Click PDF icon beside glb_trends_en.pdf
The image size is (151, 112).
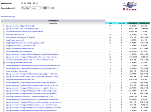[3, 34]
